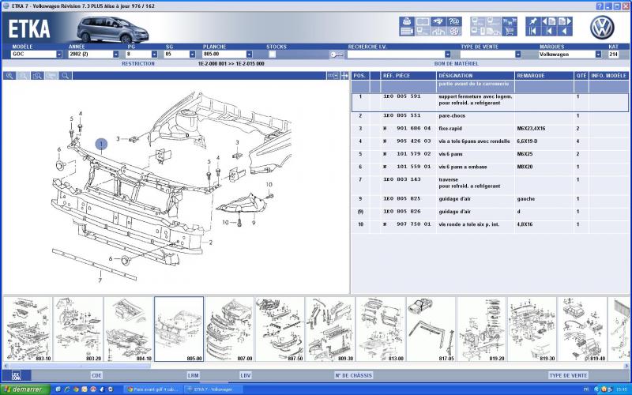This screenshot has width=632, height=395.
Task: Click the ETKA logo
Action: [29, 29]
